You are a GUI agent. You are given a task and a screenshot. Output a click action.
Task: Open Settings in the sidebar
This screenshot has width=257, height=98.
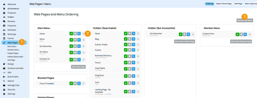pos(11,94)
